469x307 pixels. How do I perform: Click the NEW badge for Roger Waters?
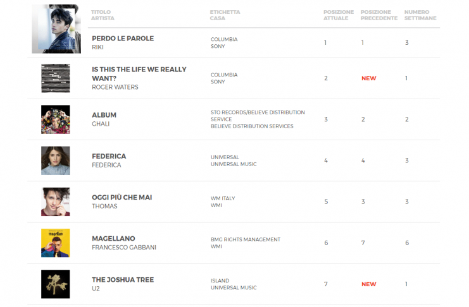[x=369, y=78]
